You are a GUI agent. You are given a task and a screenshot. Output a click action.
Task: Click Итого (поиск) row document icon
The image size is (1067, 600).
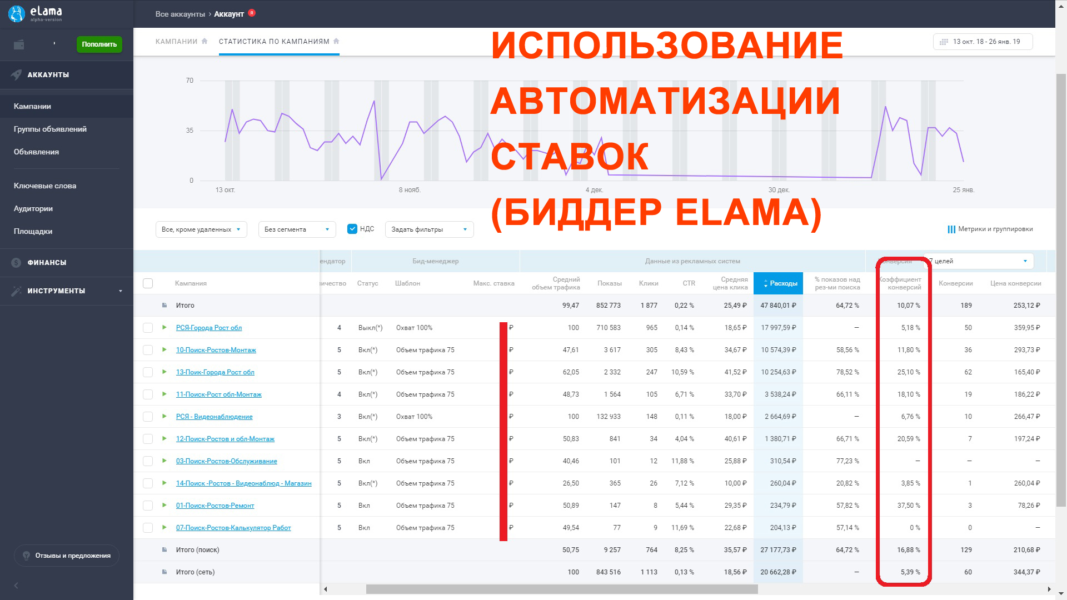pyautogui.click(x=164, y=549)
